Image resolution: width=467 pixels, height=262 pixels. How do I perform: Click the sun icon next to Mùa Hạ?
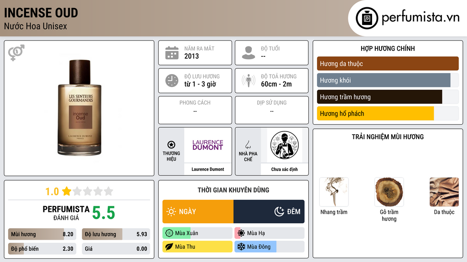[x=241, y=233]
